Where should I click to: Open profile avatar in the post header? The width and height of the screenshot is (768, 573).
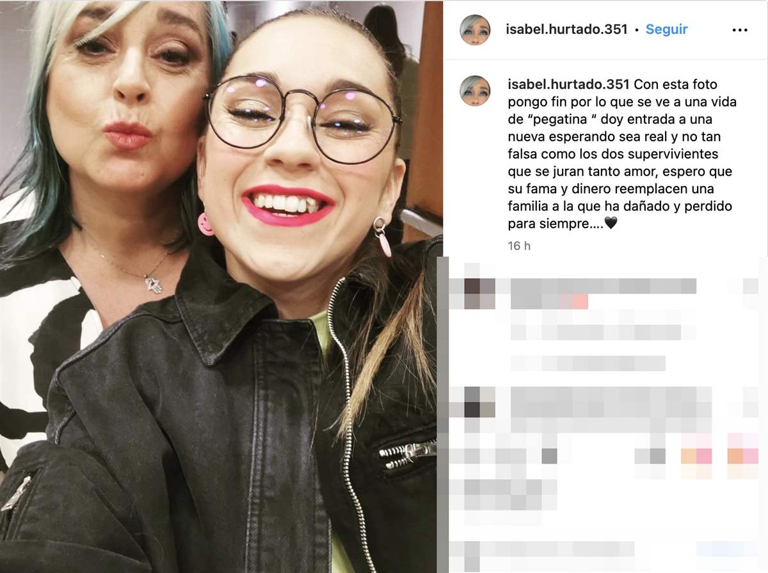coord(475,29)
